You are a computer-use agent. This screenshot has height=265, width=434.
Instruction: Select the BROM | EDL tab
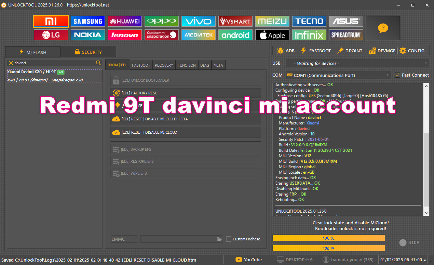tap(118, 65)
